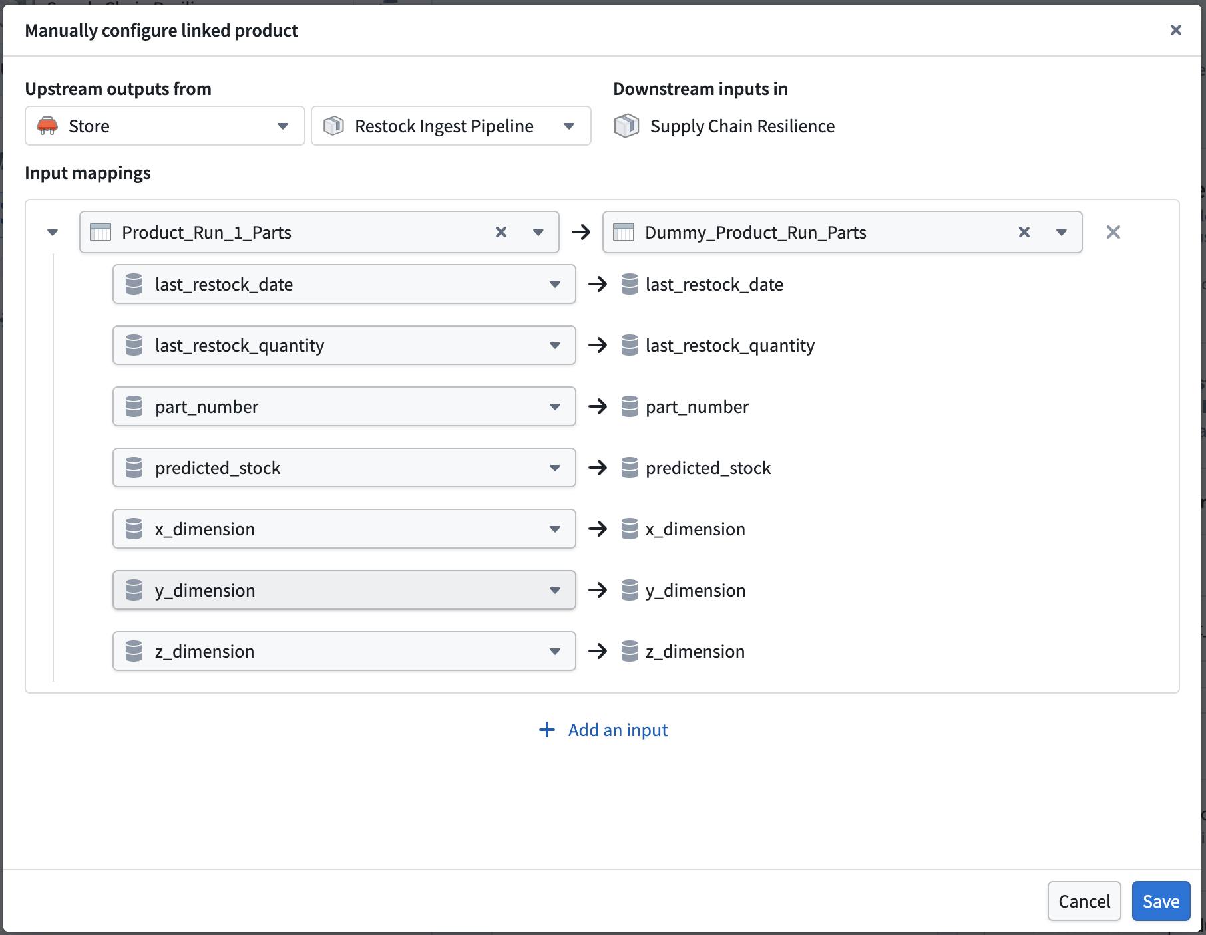Open the y_dimension column dropdown
The height and width of the screenshot is (935, 1206).
point(344,590)
